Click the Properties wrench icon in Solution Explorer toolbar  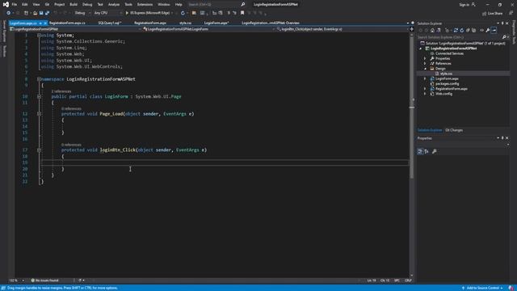click(x=488, y=31)
